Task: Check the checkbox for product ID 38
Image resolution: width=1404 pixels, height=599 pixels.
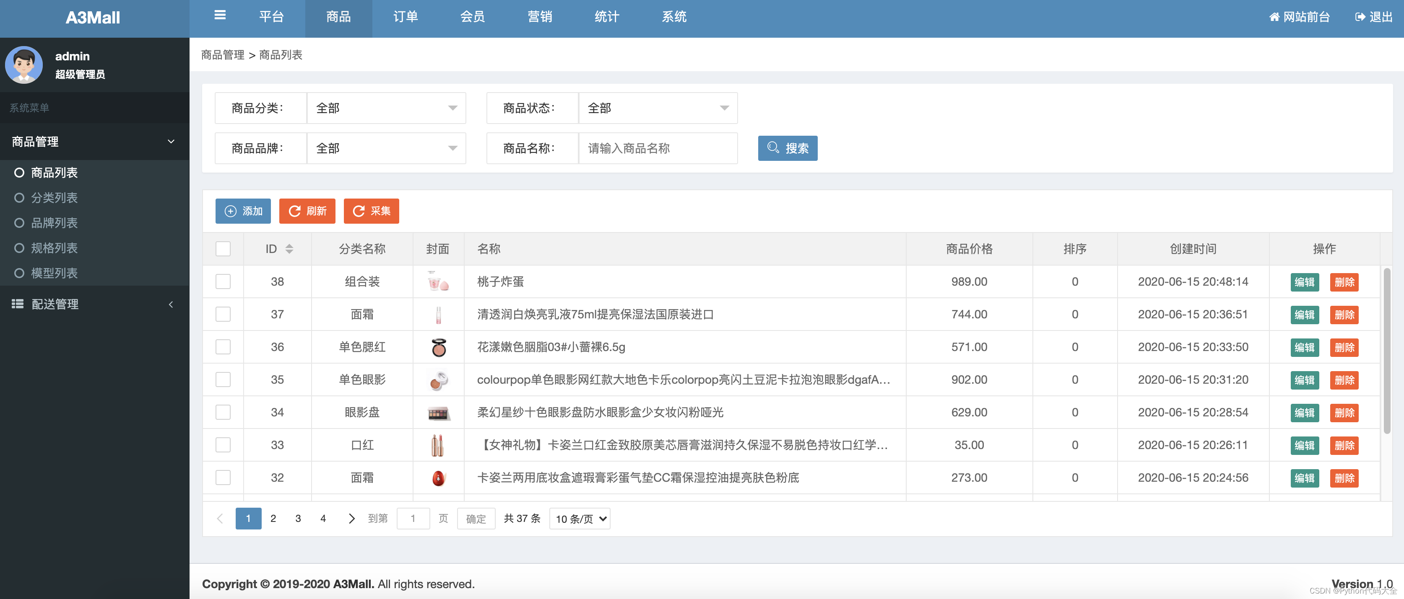Action: pos(223,281)
